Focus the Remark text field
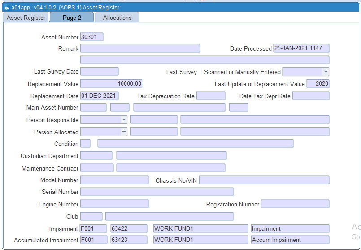Viewport: 361px width, 250px height. click(x=140, y=48)
